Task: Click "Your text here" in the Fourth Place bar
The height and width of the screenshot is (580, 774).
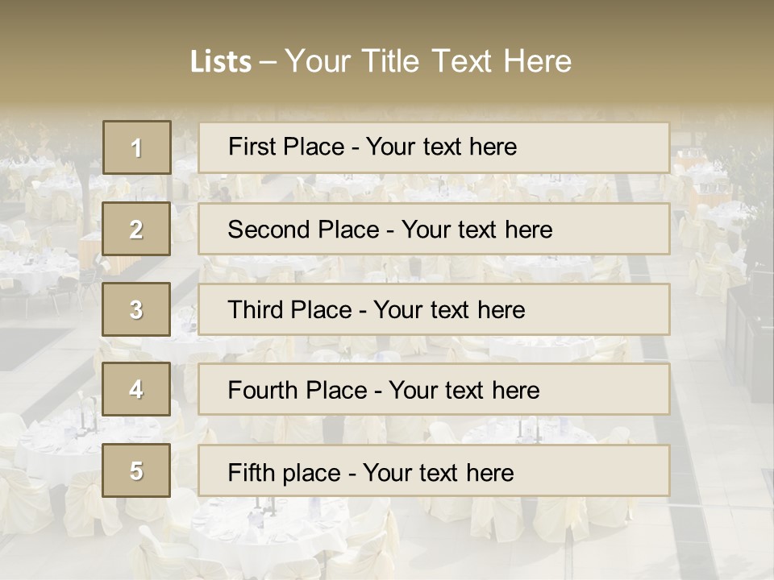Action: [464, 391]
